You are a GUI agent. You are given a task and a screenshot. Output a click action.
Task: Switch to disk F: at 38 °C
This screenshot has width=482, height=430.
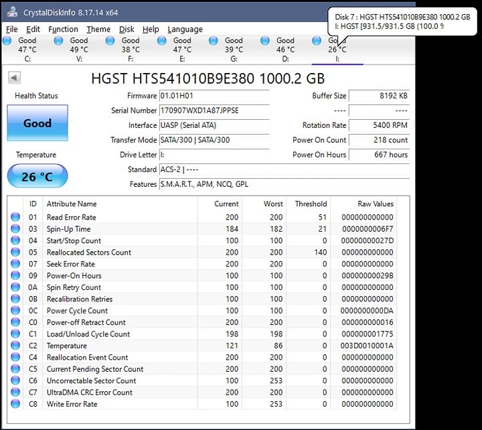coord(131,49)
